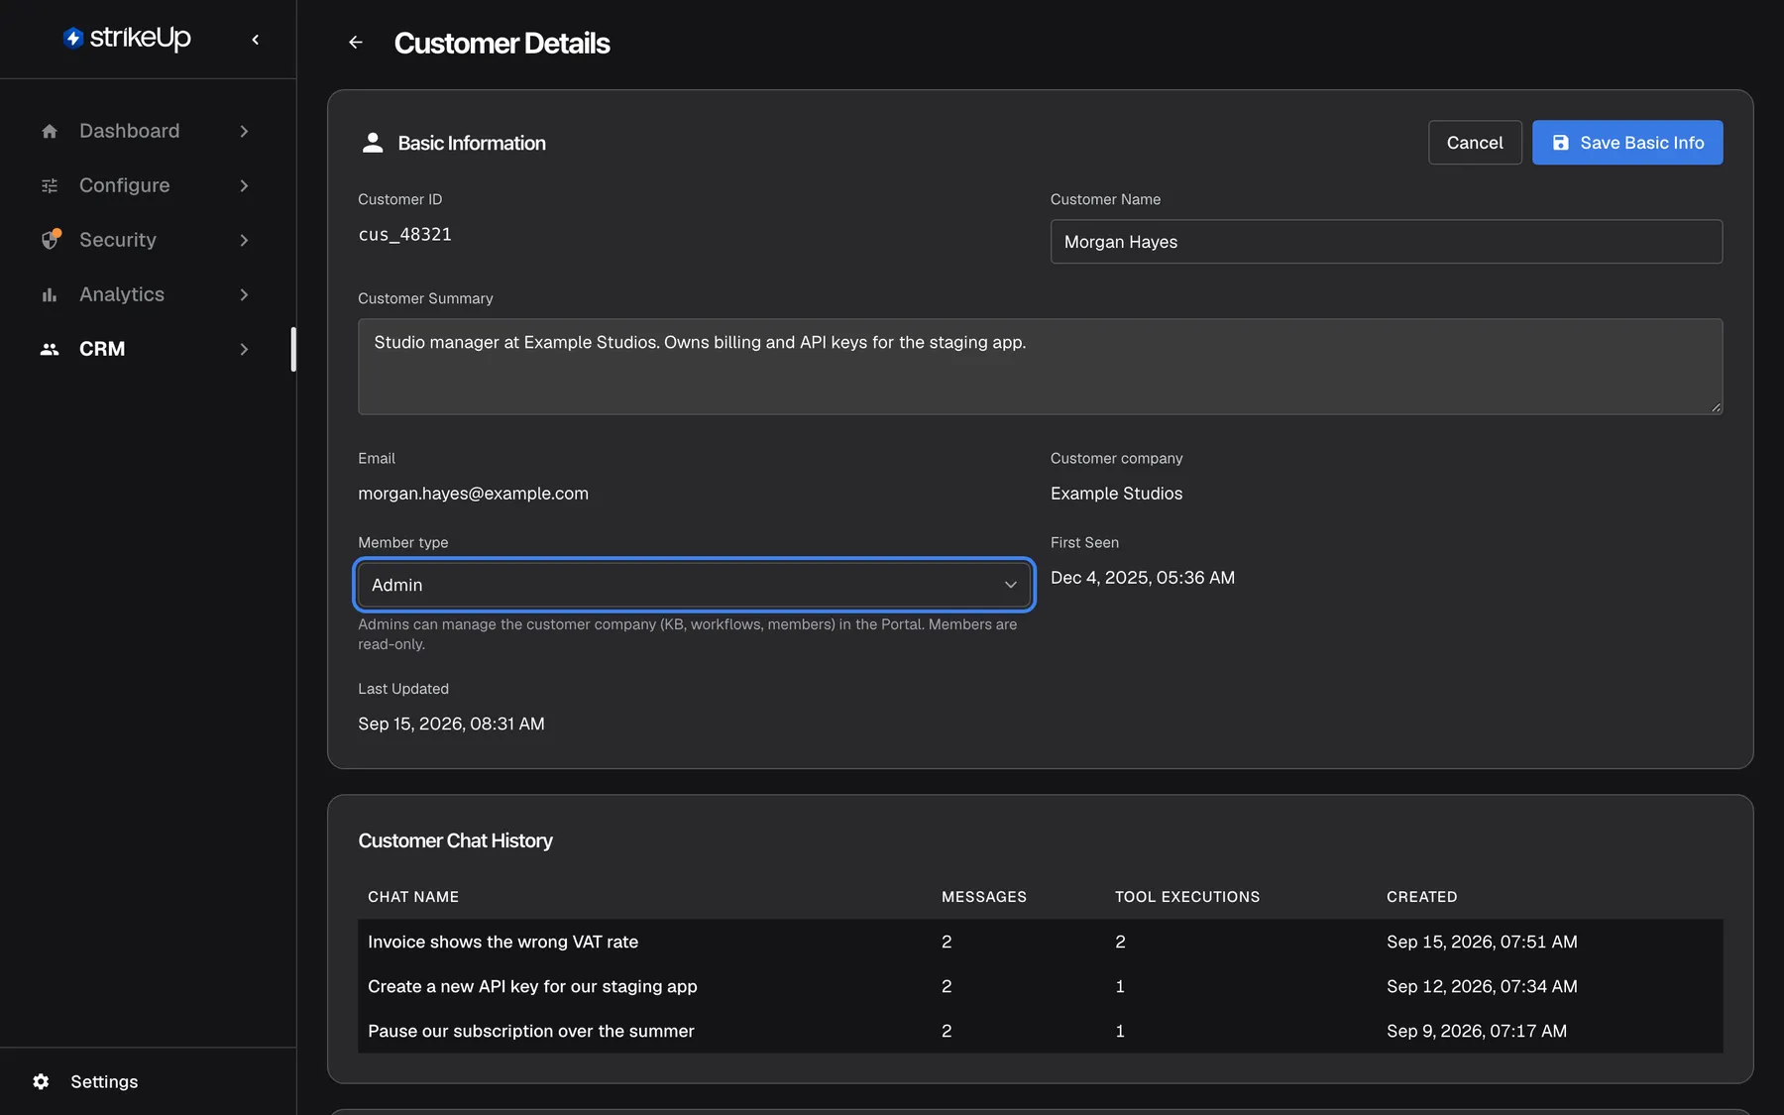This screenshot has width=1784, height=1115.
Task: Click the Cancel button
Action: coord(1475,143)
